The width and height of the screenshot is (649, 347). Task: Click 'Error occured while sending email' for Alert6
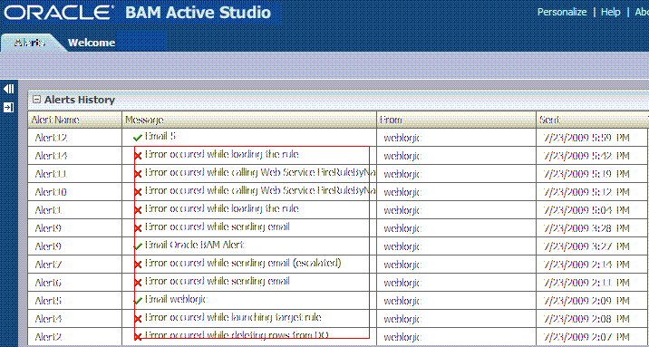pos(218,281)
